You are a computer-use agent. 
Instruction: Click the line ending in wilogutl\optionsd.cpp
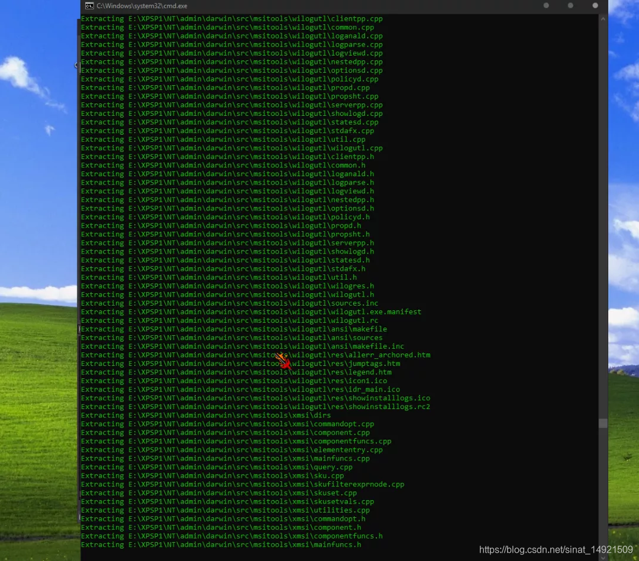coord(231,70)
